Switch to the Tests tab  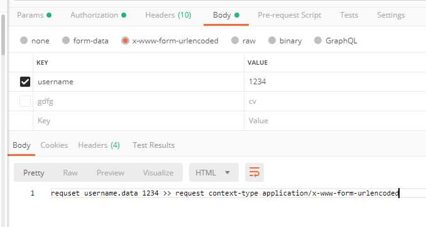coord(349,15)
